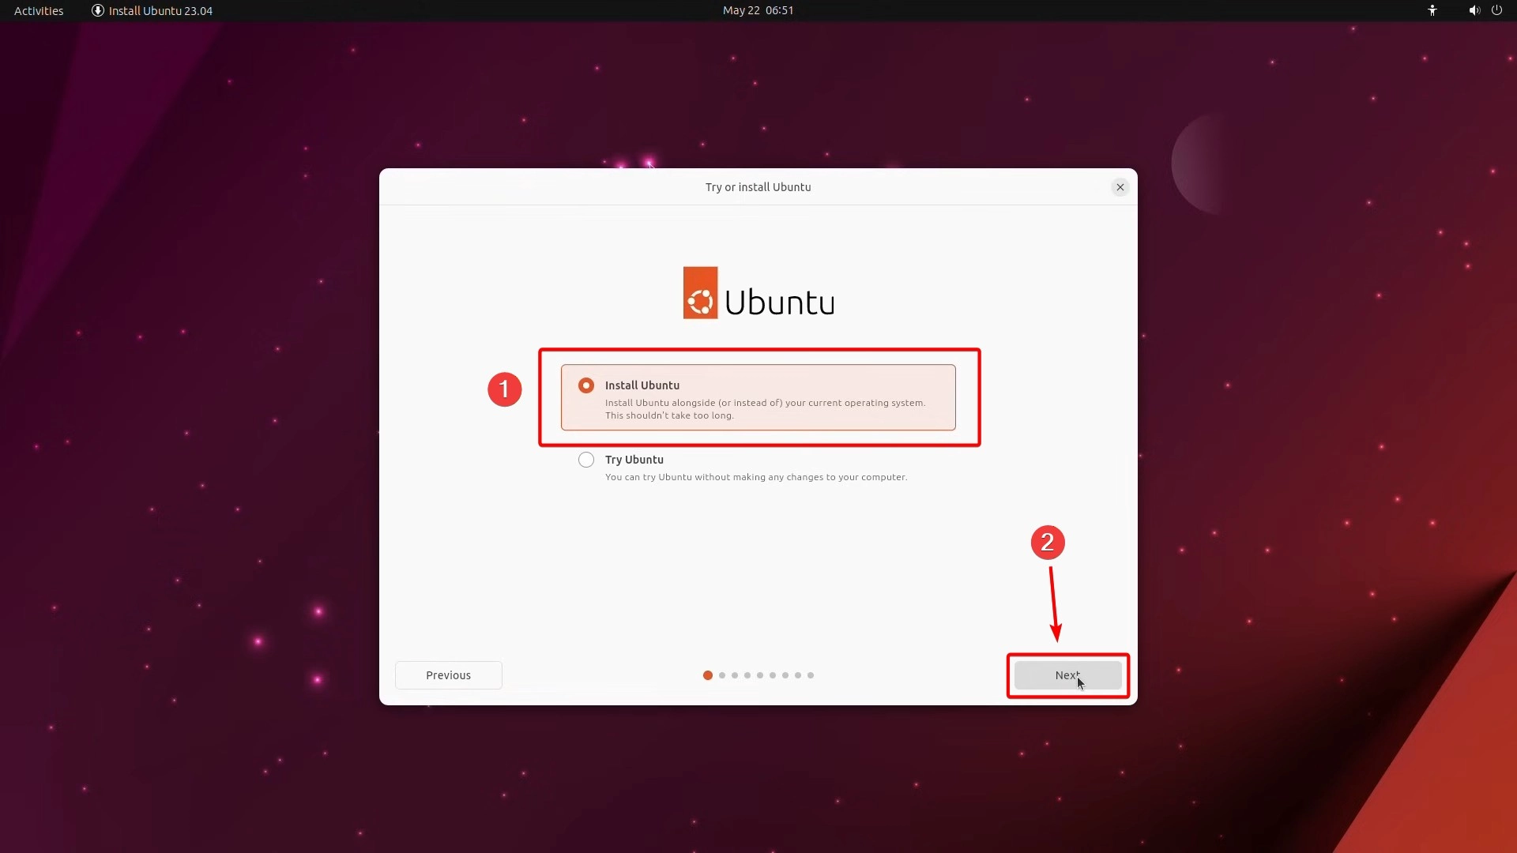Click the Ubuntu logo in dialog

tap(758, 293)
